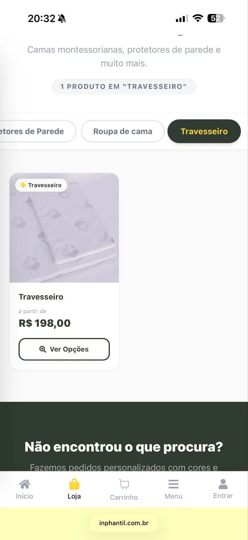Tap the inphantil.com.br address pill
The height and width of the screenshot is (540, 248).
[x=124, y=523]
